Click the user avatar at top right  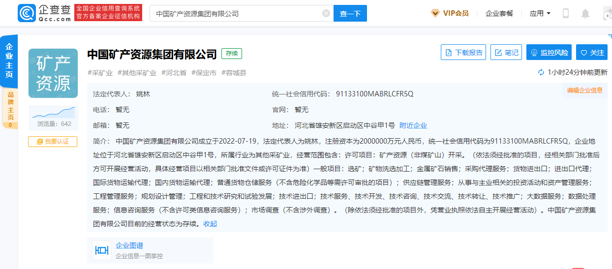607,13
